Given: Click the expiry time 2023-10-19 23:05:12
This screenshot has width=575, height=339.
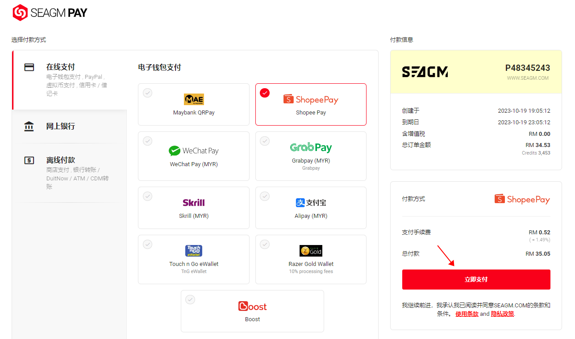Looking at the screenshot, I should point(524,123).
